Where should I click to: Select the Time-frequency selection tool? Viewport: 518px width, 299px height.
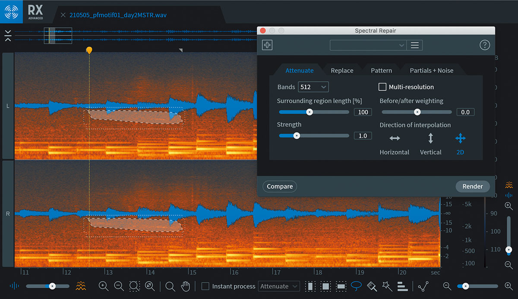(325, 286)
